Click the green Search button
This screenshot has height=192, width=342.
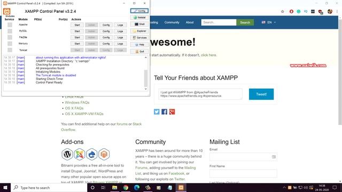coord(245,22)
